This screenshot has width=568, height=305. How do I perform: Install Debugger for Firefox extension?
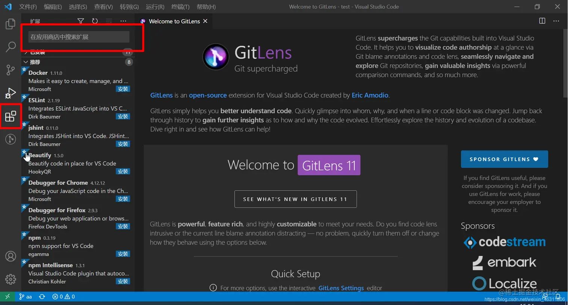[x=123, y=226]
